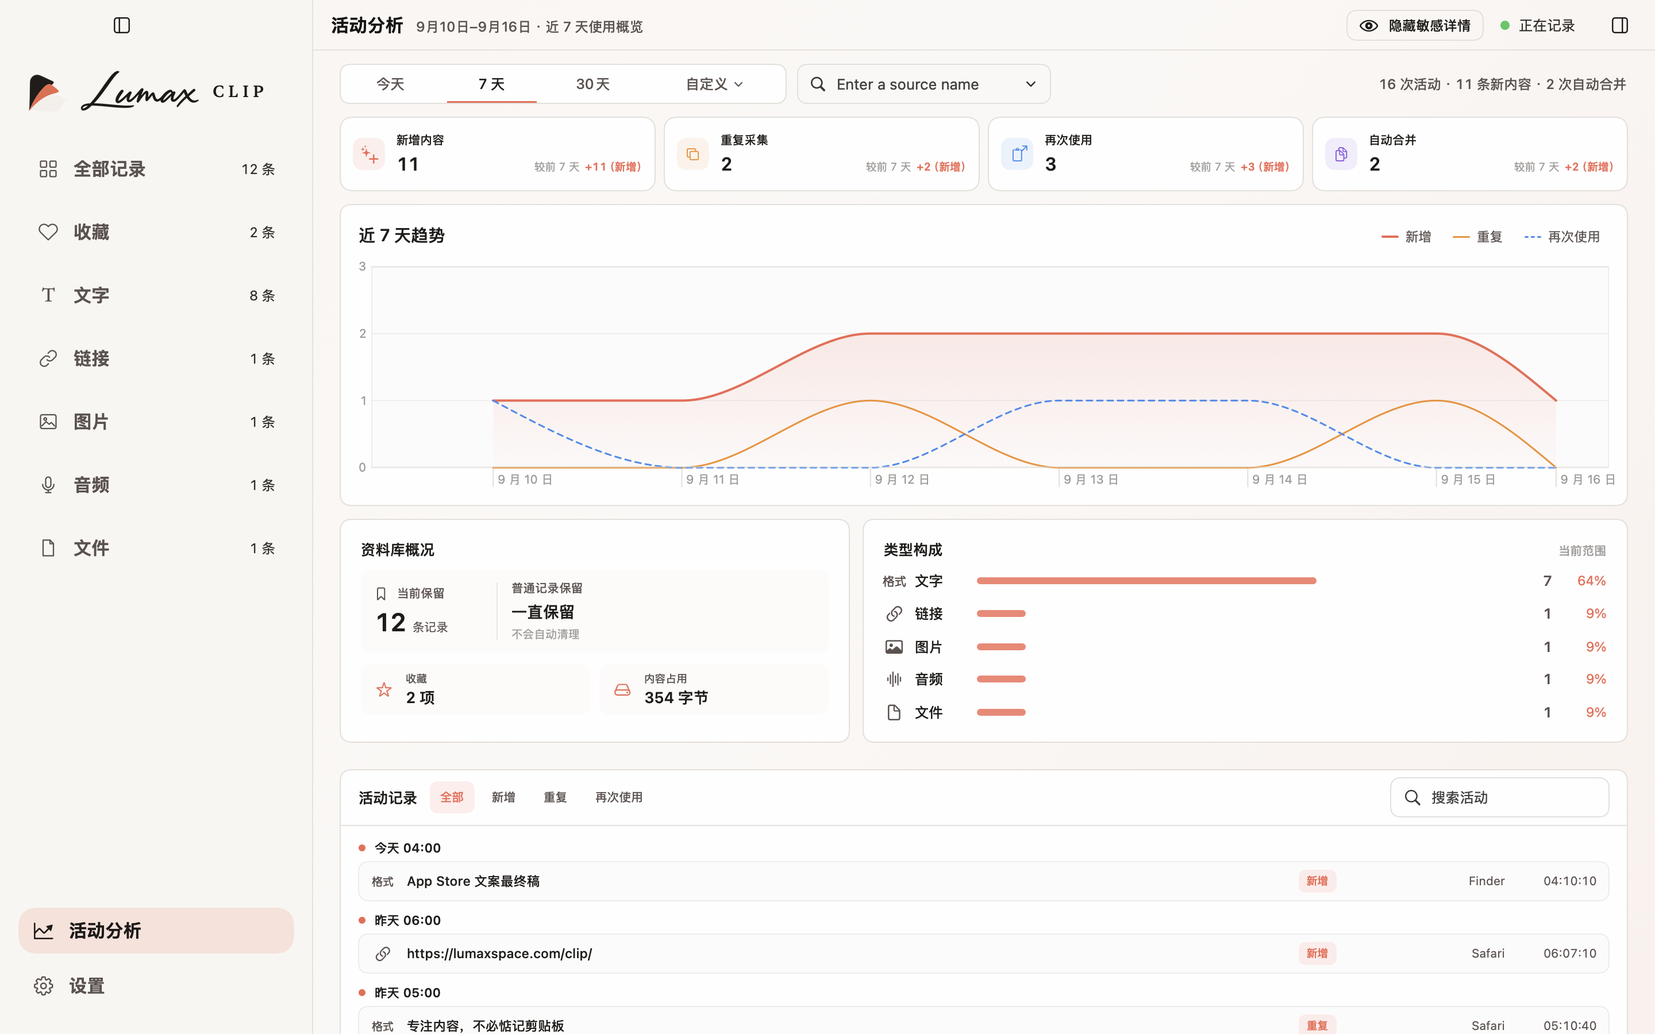
Task: Open 全部记录 in sidebar
Action: point(156,169)
